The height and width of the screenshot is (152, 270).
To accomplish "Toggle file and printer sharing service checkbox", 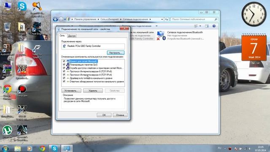I will [64, 68].
